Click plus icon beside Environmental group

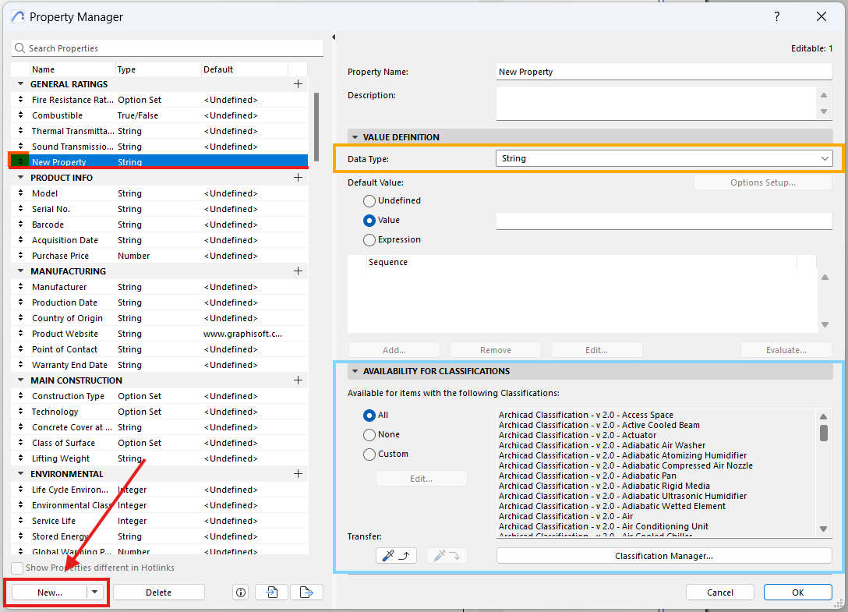[298, 474]
